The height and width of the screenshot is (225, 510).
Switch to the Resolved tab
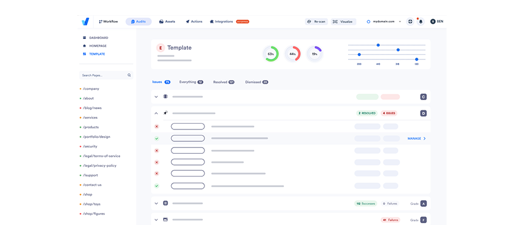click(x=224, y=82)
